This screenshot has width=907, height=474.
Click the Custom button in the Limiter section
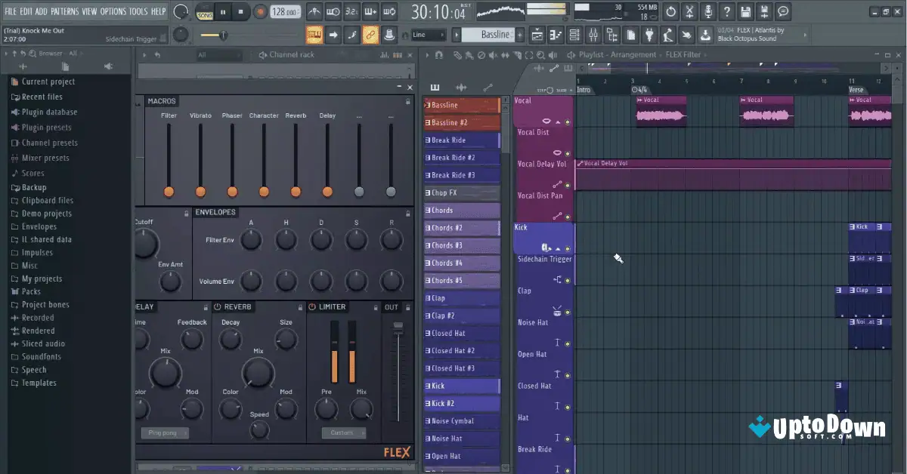point(345,432)
